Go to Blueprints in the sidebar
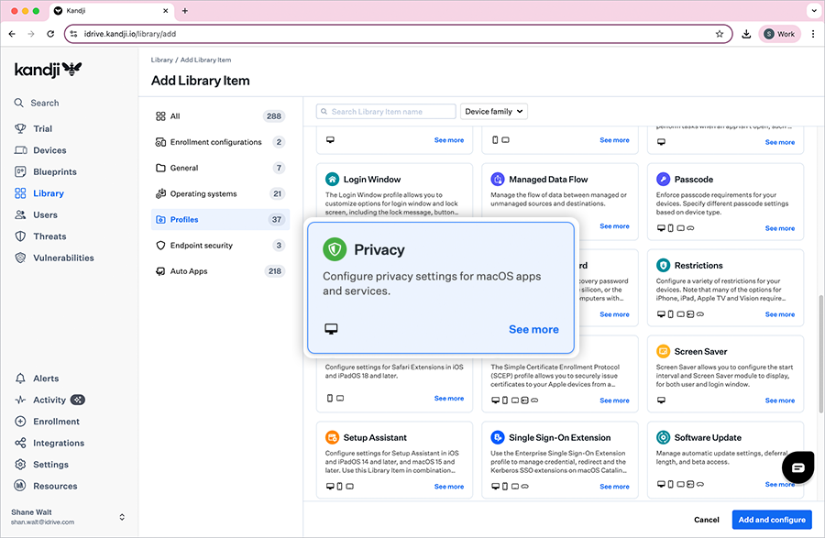Viewport: 825px width, 538px height. (x=55, y=172)
